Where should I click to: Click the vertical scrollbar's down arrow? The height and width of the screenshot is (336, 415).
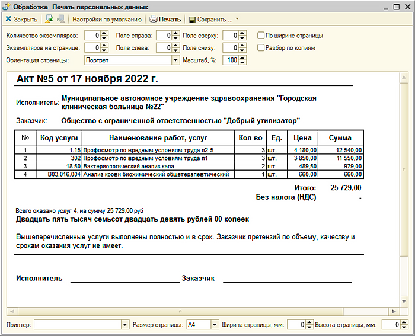tap(404, 301)
